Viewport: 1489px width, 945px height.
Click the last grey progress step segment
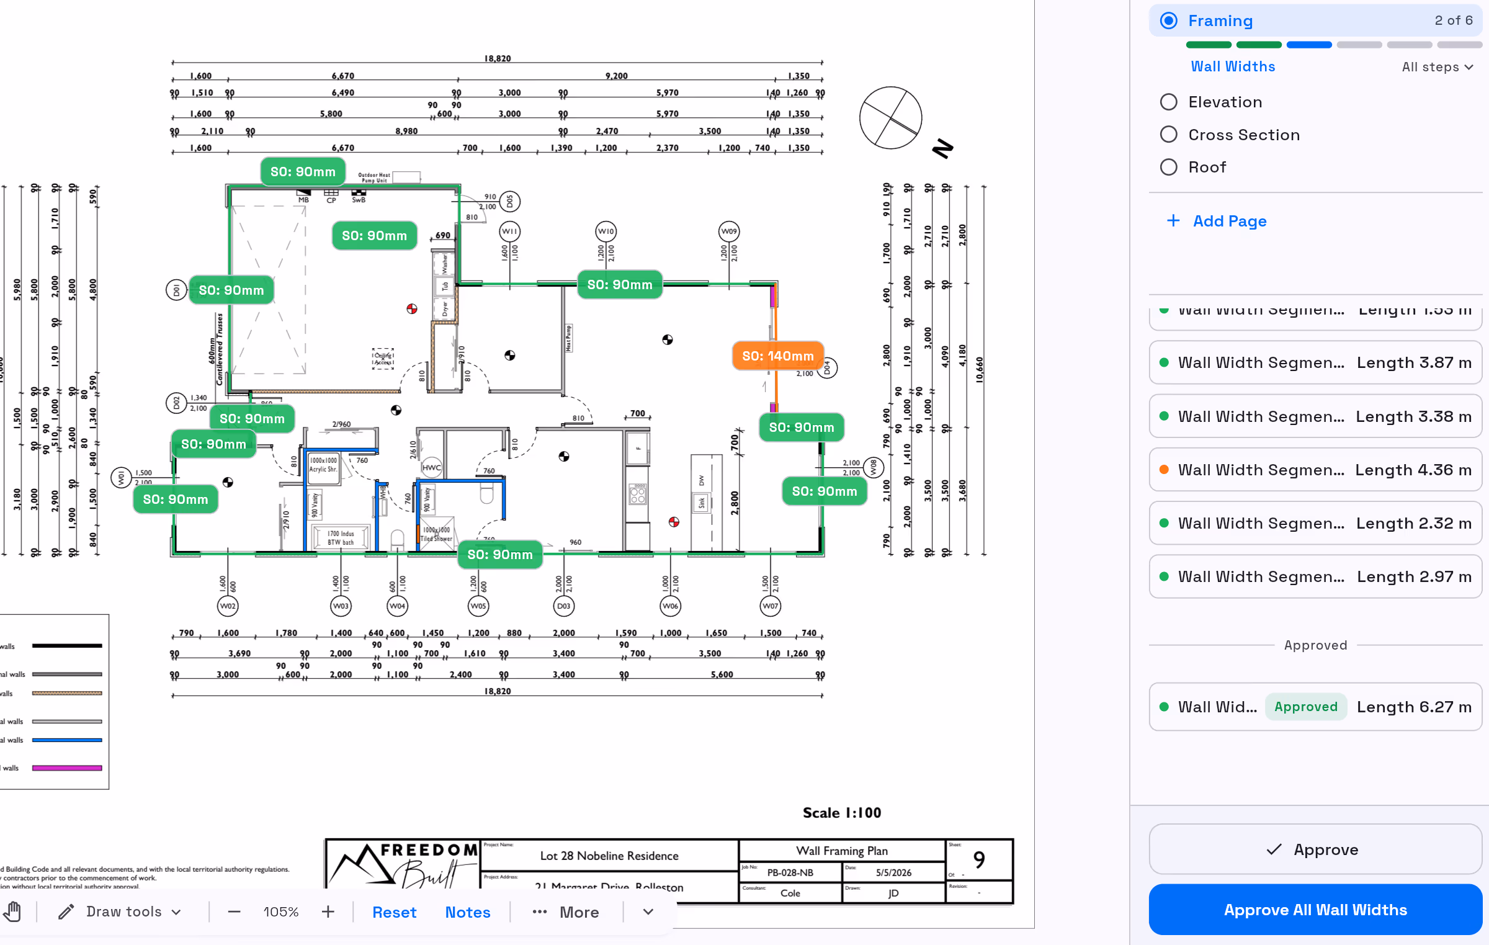click(1460, 45)
